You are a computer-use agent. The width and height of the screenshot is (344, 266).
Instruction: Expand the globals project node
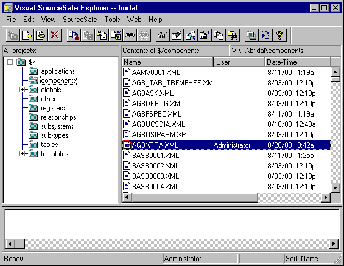tap(22, 90)
